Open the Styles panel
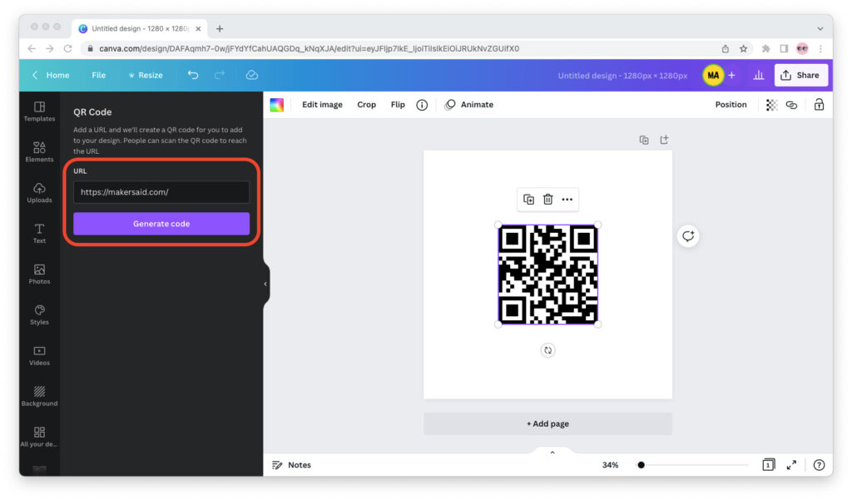Image resolution: width=852 pixels, height=500 pixels. click(x=39, y=314)
